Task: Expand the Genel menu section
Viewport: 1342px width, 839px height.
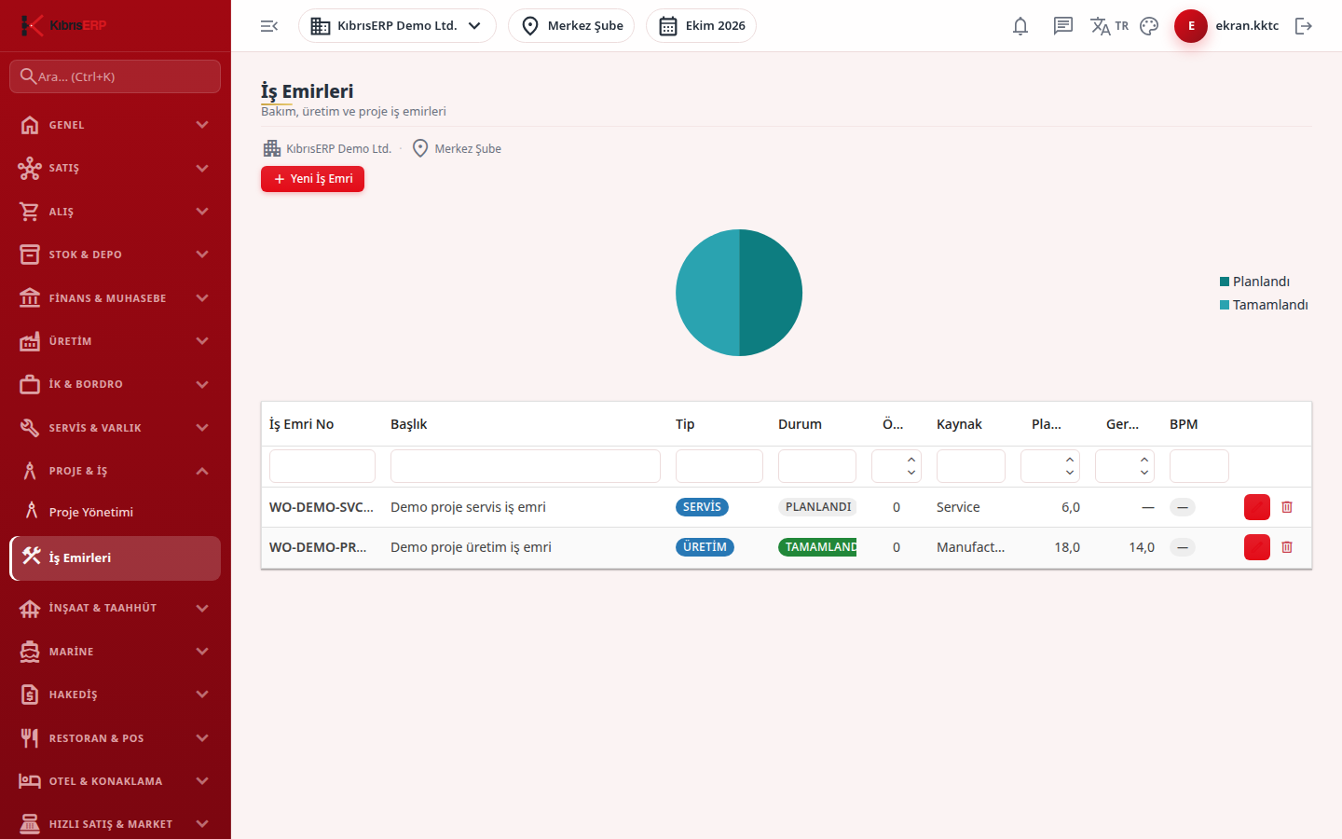Action: [116, 125]
